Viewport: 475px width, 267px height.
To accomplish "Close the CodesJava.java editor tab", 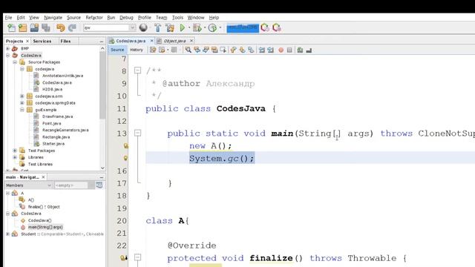I will click(x=151, y=41).
